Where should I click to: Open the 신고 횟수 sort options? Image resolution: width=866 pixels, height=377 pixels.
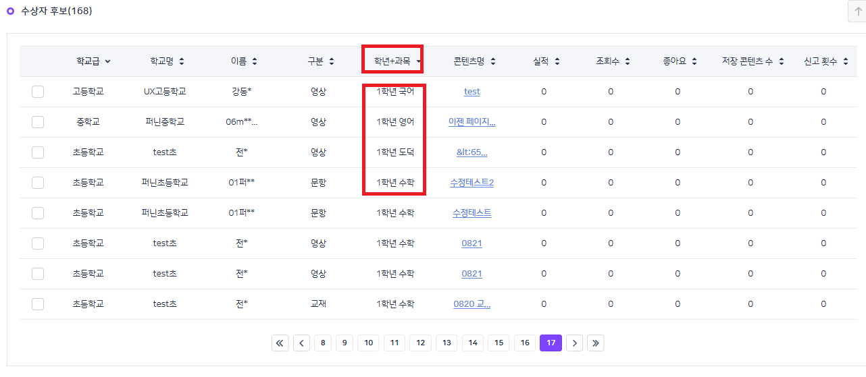(x=846, y=61)
